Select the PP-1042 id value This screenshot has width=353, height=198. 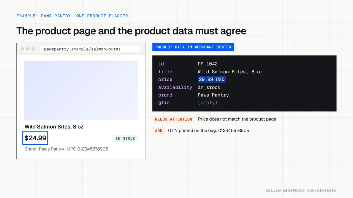click(x=208, y=64)
